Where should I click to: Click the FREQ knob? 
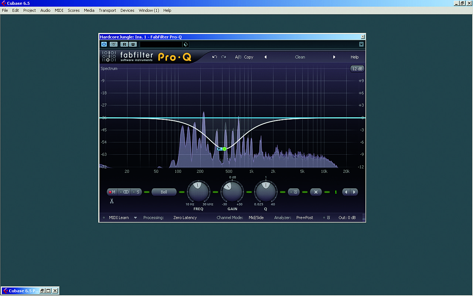click(198, 192)
